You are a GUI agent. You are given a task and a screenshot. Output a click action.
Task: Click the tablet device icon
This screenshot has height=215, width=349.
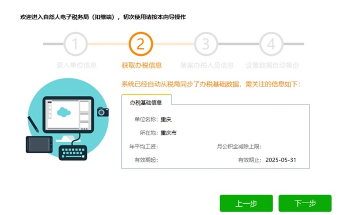click(x=39, y=144)
